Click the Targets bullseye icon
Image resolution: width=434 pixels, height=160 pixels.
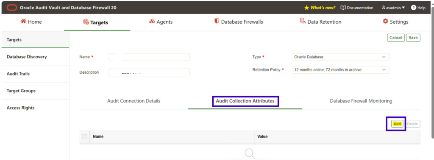tap(86, 22)
